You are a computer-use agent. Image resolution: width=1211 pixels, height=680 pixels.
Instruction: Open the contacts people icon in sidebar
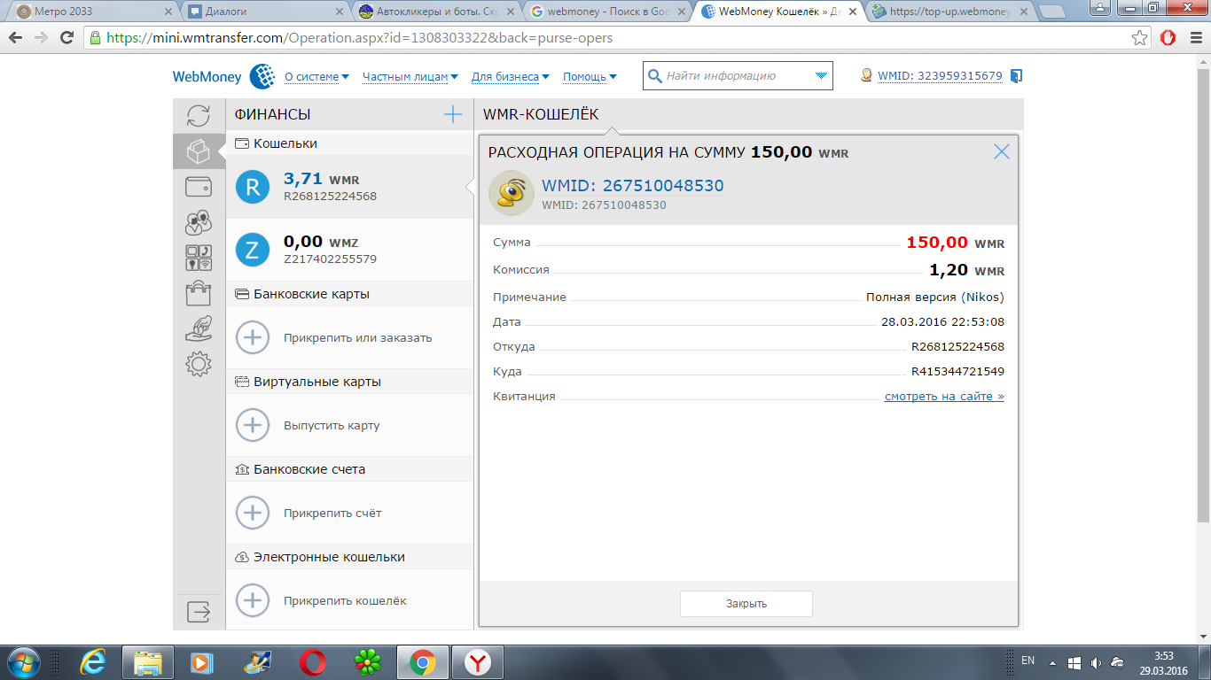(199, 222)
